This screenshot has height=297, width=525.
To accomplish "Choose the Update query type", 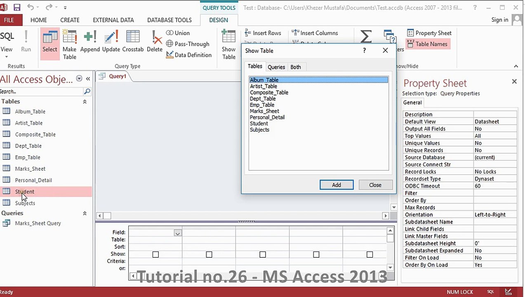I will click(x=111, y=42).
